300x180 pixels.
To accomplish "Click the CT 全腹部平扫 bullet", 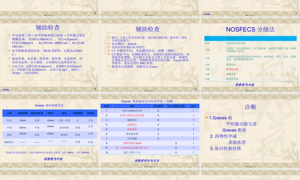I will point(145,51).
